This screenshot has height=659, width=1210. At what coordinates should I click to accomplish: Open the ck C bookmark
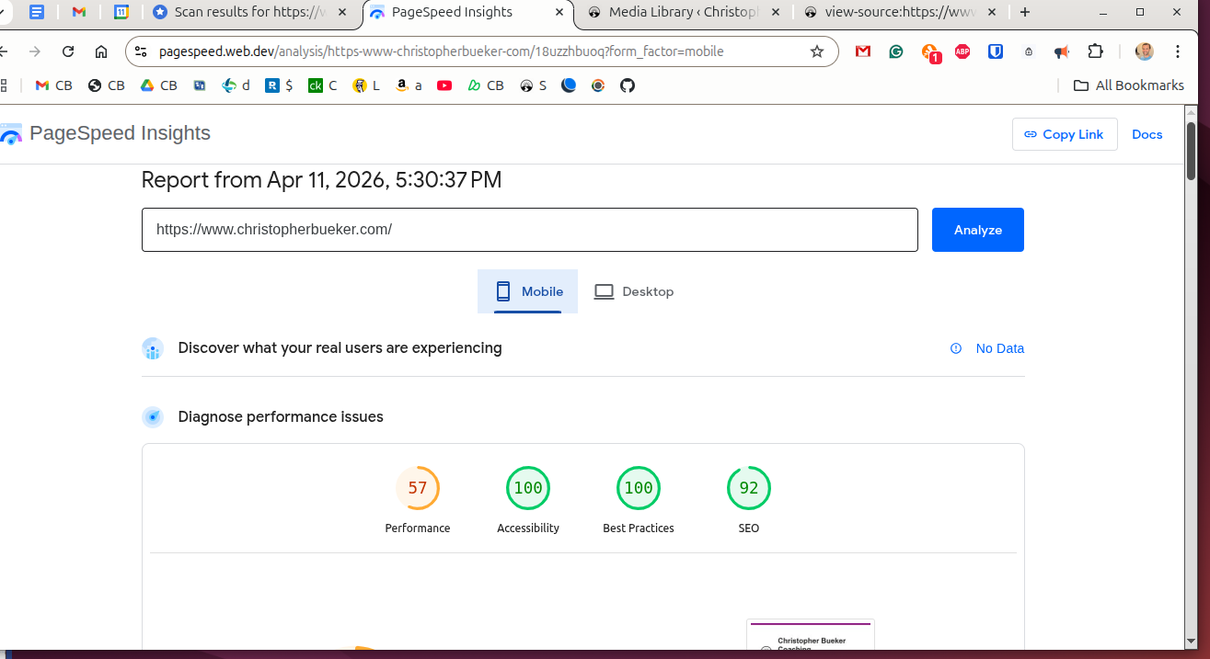coord(322,85)
